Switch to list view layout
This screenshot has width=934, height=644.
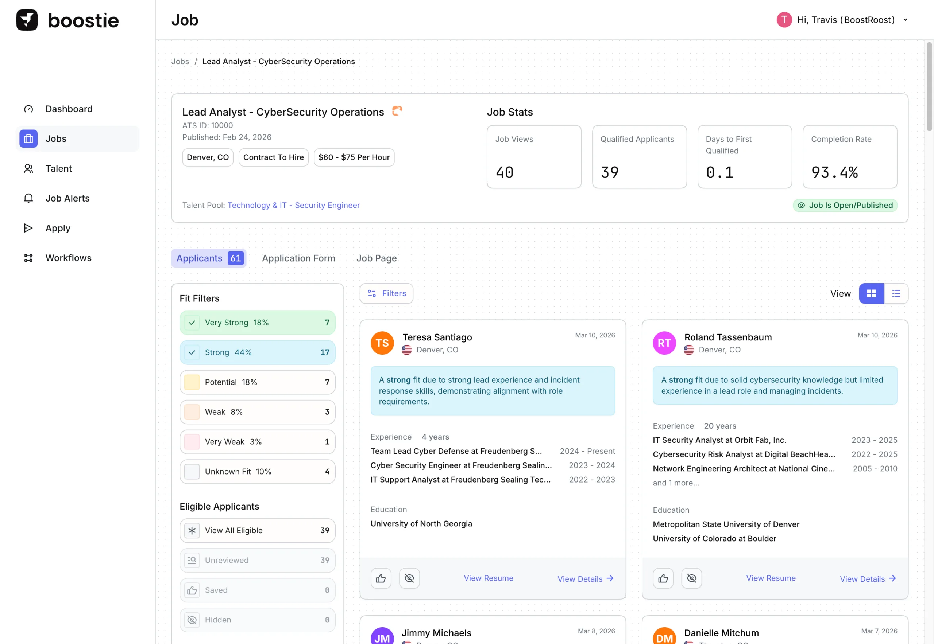click(896, 293)
